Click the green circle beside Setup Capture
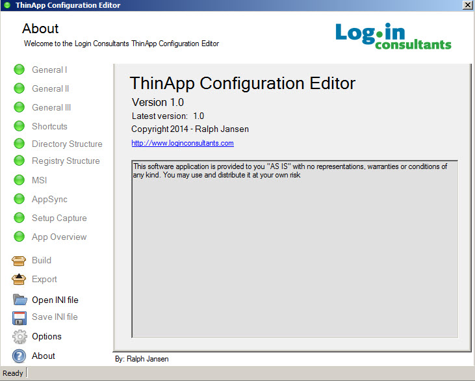This screenshot has height=381, width=475. coord(19,218)
